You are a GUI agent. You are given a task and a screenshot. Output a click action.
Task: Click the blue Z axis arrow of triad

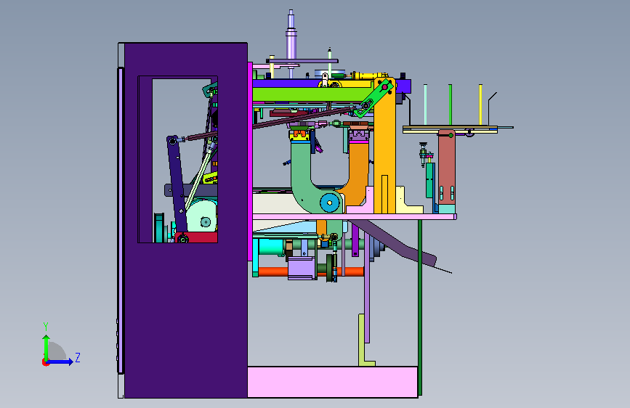click(x=60, y=362)
